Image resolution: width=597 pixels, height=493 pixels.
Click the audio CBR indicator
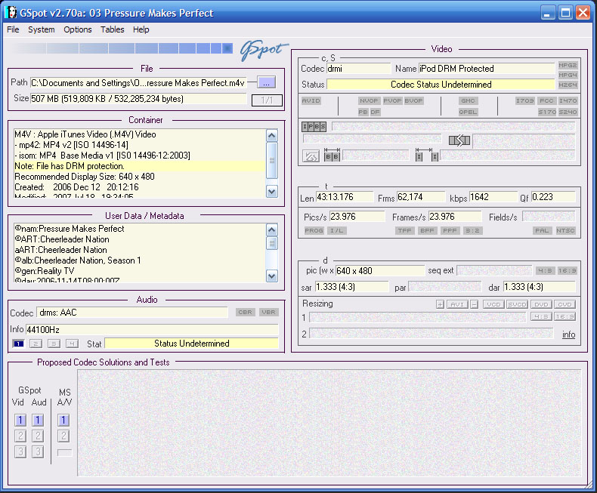tap(245, 313)
